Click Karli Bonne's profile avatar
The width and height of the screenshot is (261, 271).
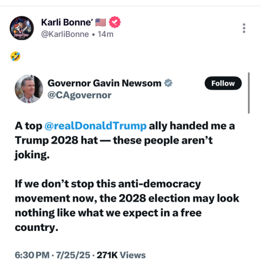[x=22, y=28]
